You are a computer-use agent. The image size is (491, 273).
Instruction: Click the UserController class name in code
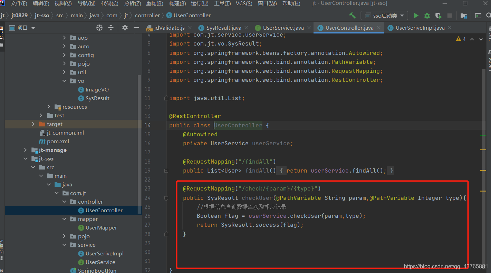238,125
